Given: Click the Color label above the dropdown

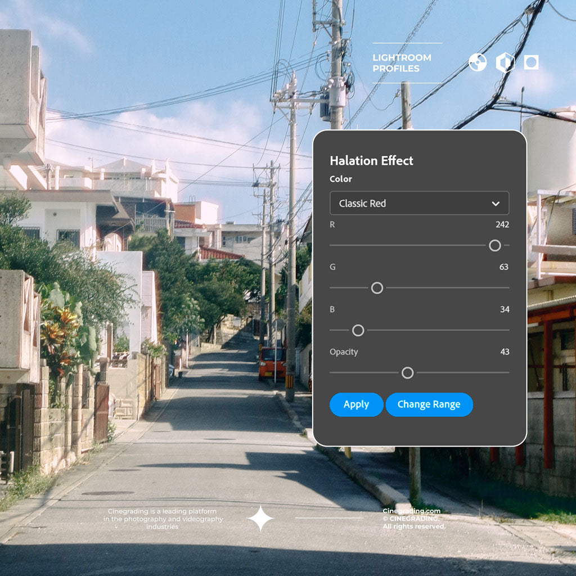Looking at the screenshot, I should [341, 179].
